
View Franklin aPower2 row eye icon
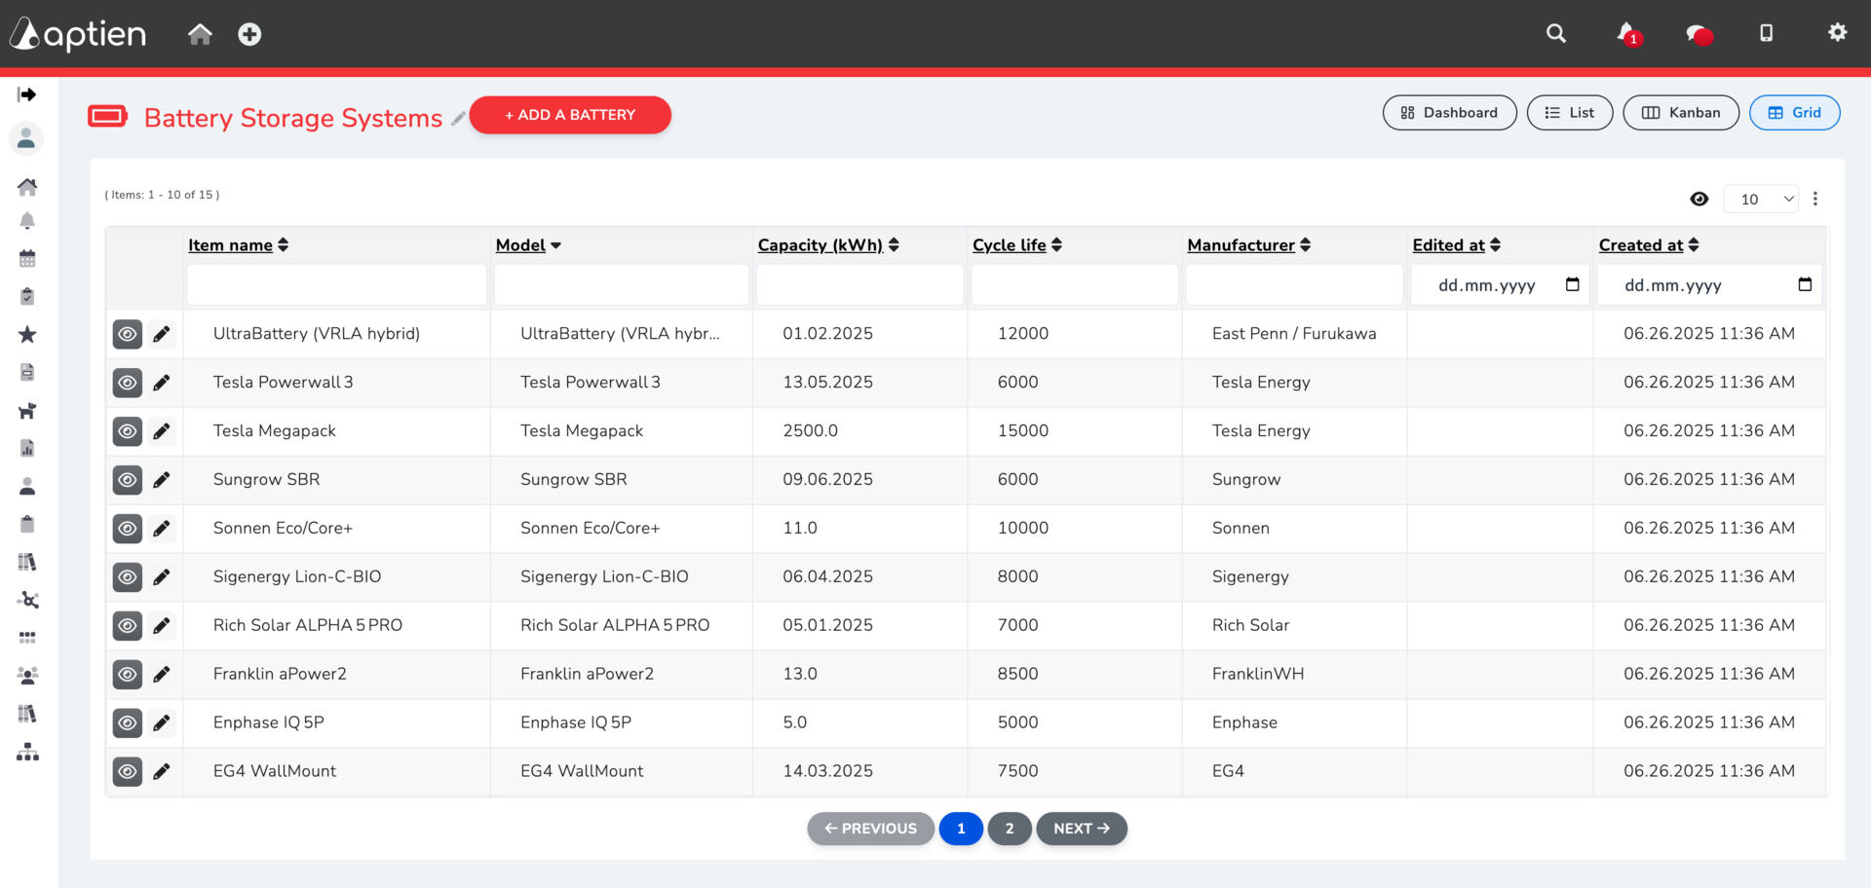click(128, 675)
